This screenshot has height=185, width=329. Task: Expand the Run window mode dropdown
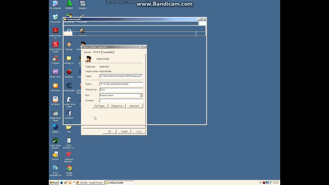[x=141, y=95]
